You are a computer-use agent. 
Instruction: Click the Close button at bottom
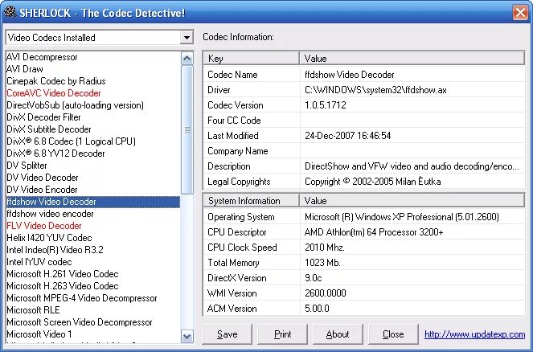pyautogui.click(x=393, y=334)
